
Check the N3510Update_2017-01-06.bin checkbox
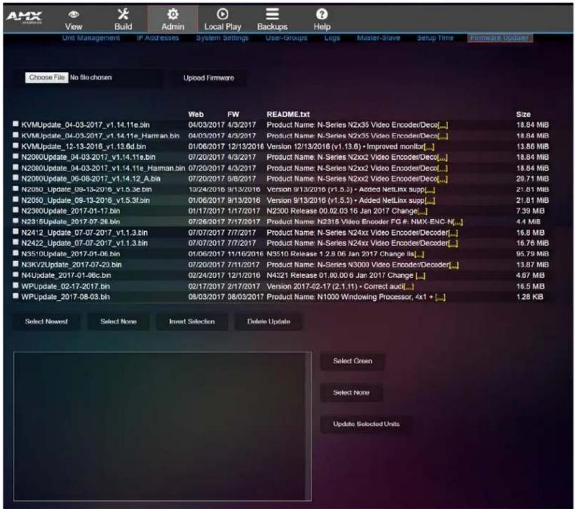tap(16, 253)
